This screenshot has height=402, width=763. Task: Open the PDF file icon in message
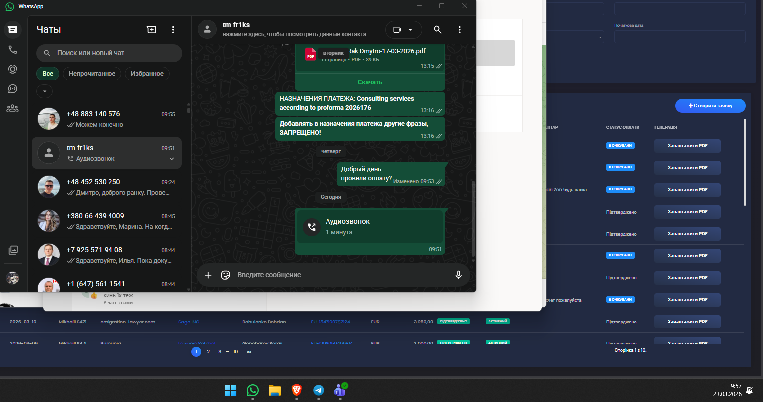click(x=311, y=54)
